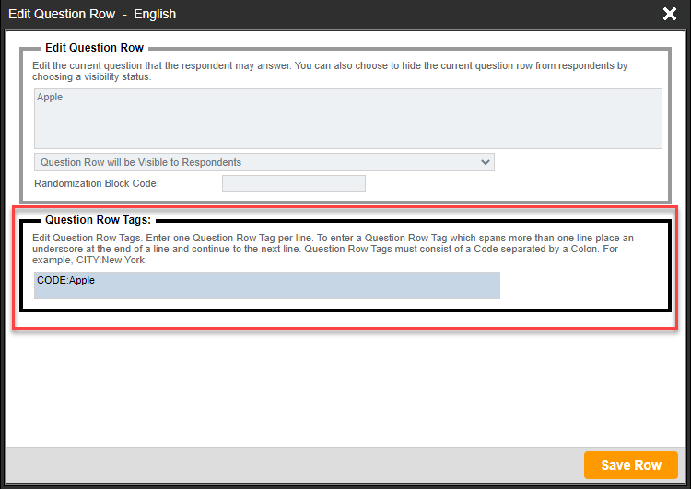Place cursor on the CODE:Apple tag text
The width and height of the screenshot is (691, 489).
click(x=65, y=280)
